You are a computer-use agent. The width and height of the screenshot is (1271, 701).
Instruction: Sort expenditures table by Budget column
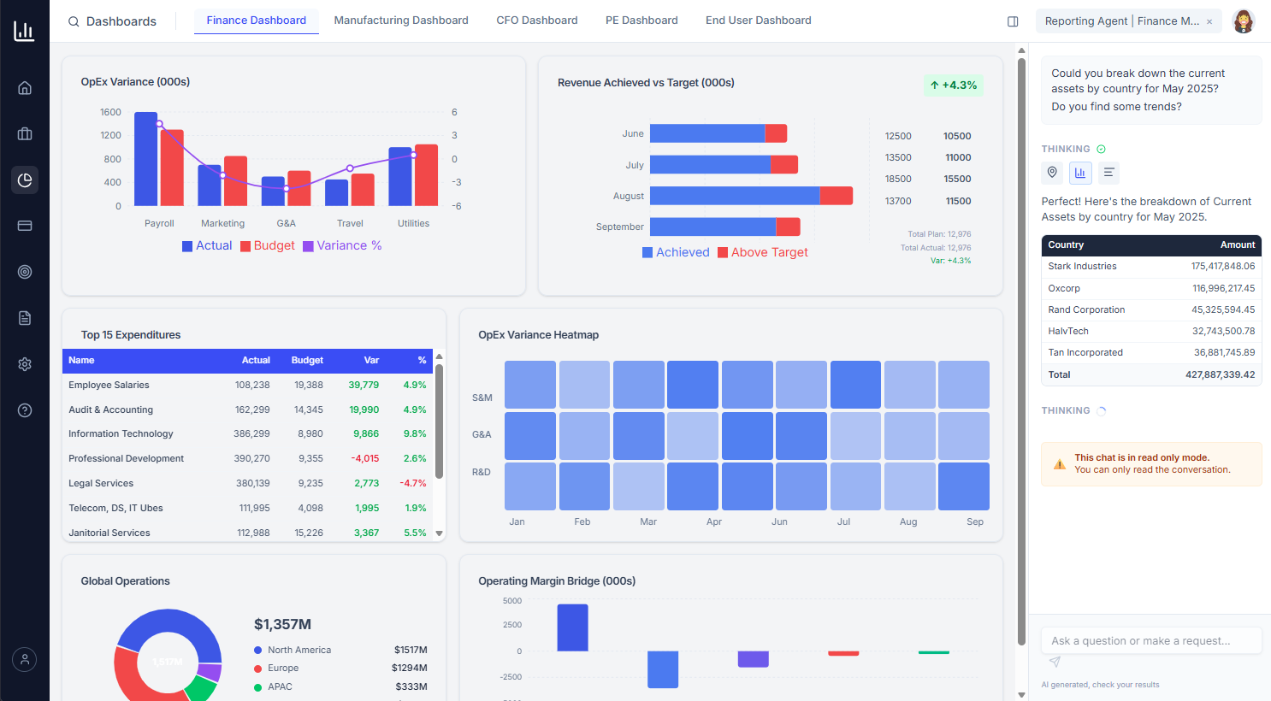coord(307,361)
